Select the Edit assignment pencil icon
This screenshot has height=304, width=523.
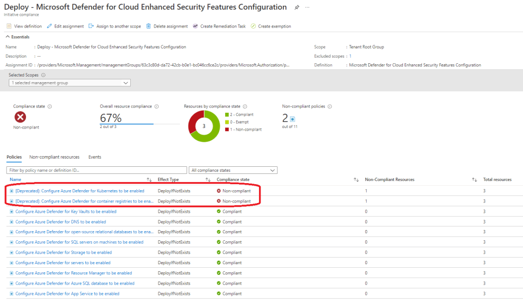(50, 26)
